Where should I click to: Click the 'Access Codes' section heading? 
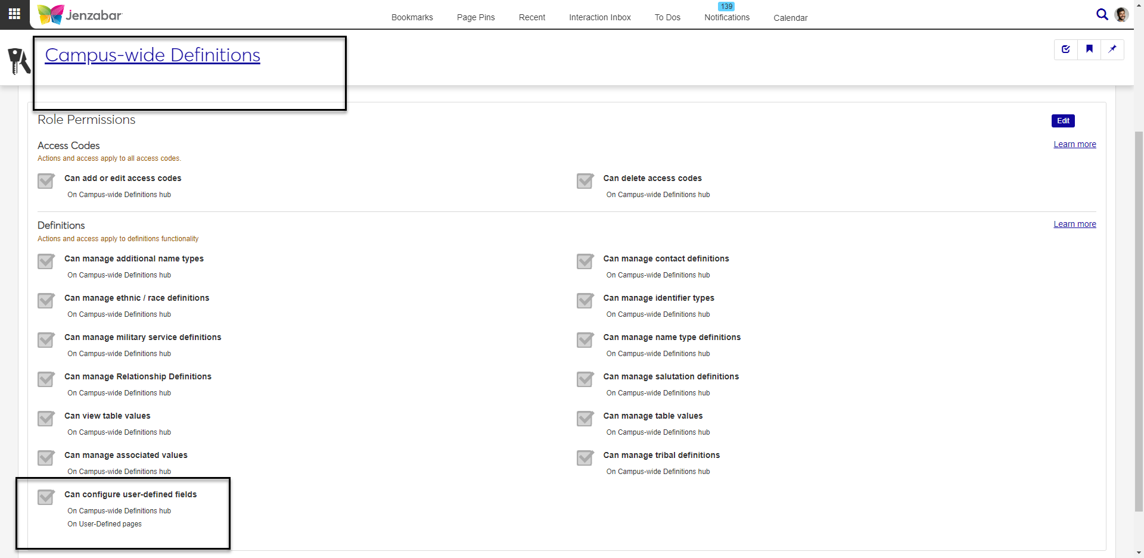point(69,145)
